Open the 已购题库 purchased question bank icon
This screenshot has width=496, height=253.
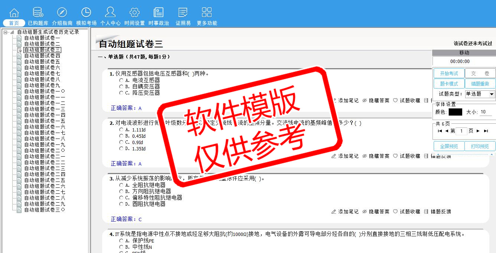coord(38,13)
